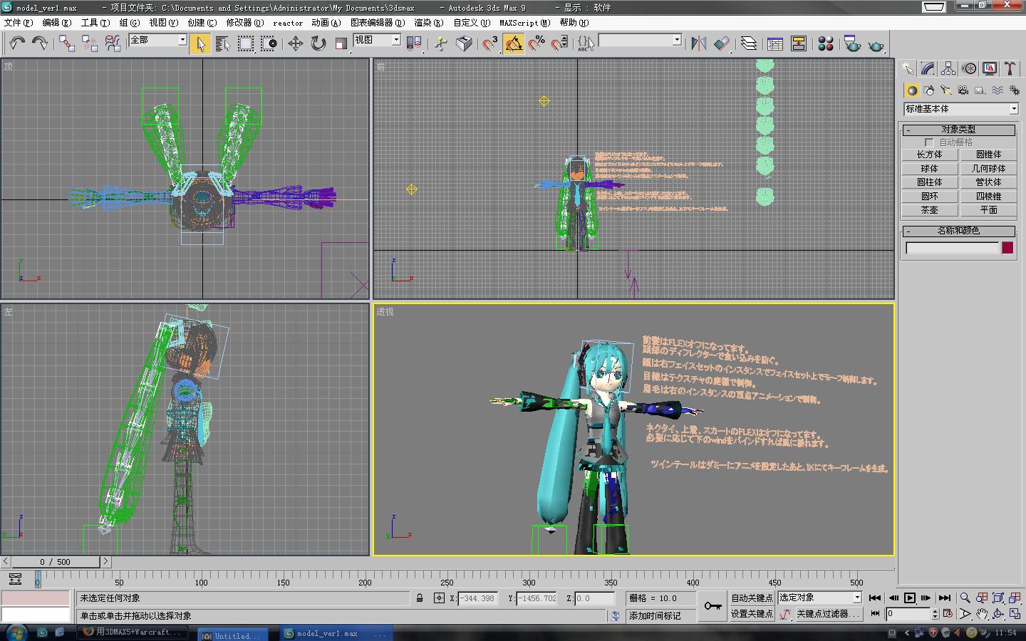Open Render Scene dialog teapot icon
The height and width of the screenshot is (641, 1026).
[852, 43]
